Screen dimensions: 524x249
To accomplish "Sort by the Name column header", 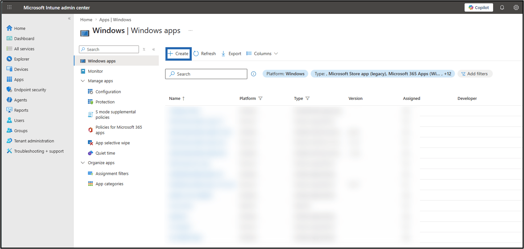I will click(x=177, y=98).
